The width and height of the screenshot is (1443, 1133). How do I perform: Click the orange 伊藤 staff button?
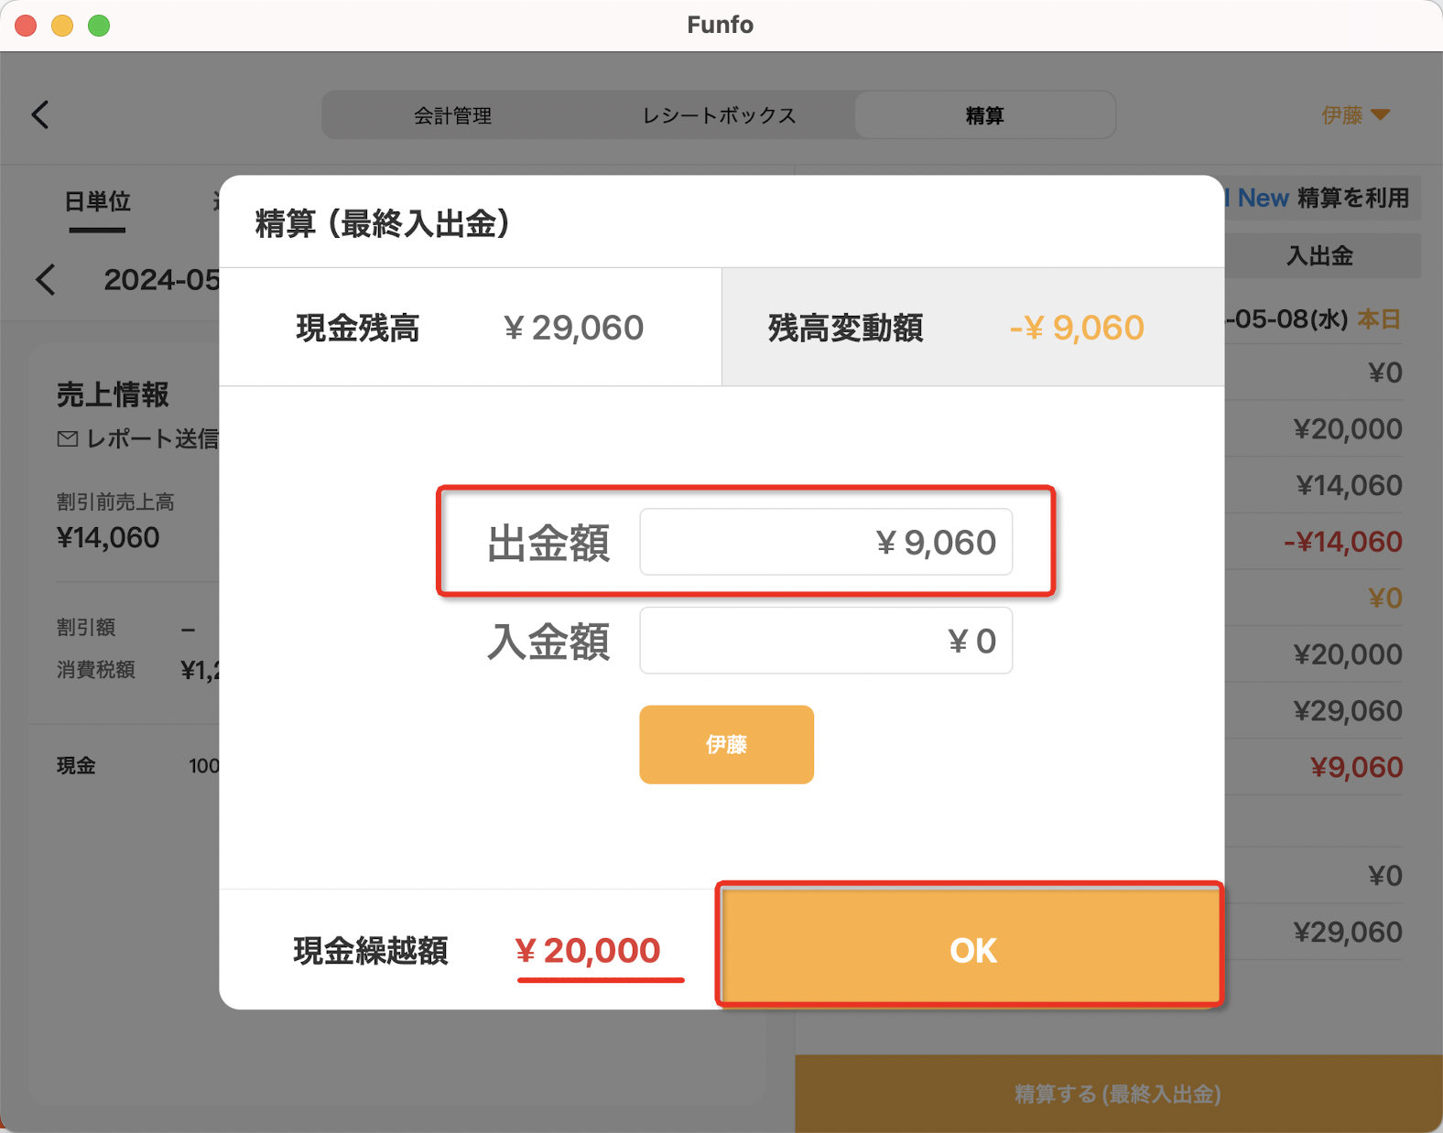coord(727,744)
